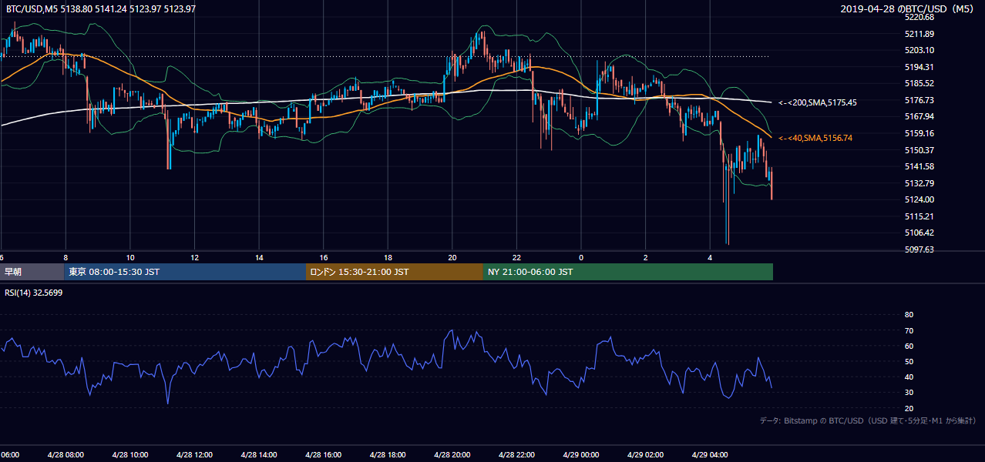The width and height of the screenshot is (985, 462).
Task: Click price axis label 5211.89
Action: coord(919,34)
